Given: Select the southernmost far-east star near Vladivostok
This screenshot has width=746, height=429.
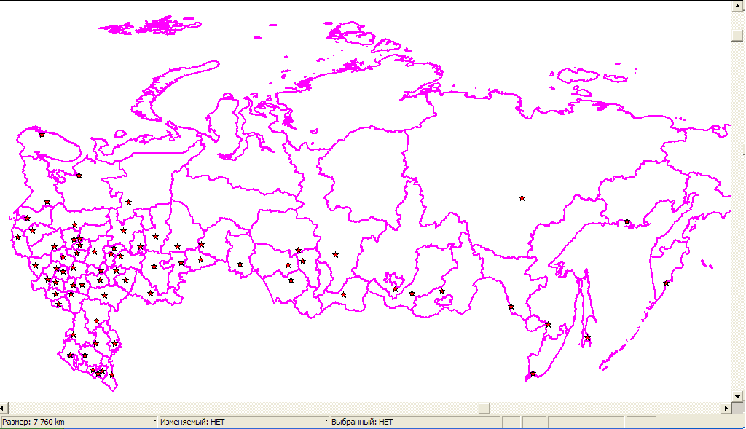Looking at the screenshot, I should click(x=533, y=374).
